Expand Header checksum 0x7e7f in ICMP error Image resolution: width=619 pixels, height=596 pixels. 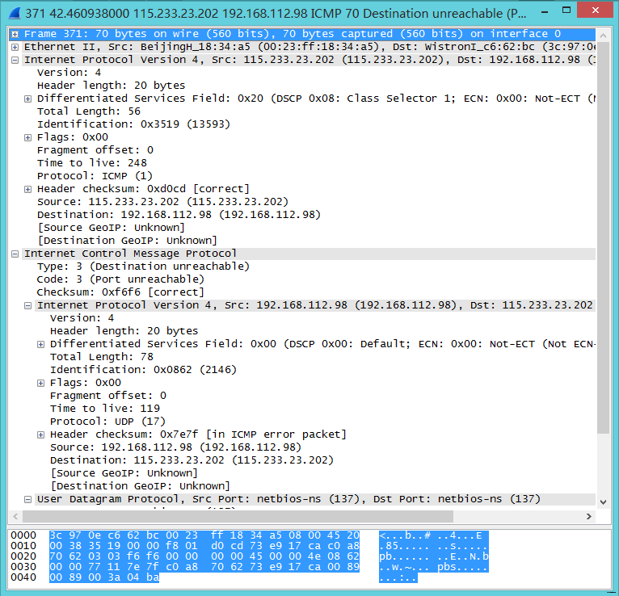point(41,434)
